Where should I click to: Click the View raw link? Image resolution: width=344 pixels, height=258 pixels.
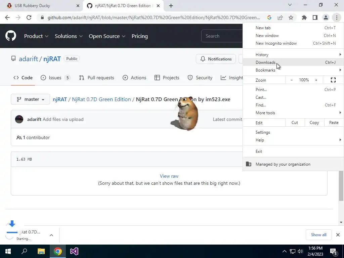[169, 176]
